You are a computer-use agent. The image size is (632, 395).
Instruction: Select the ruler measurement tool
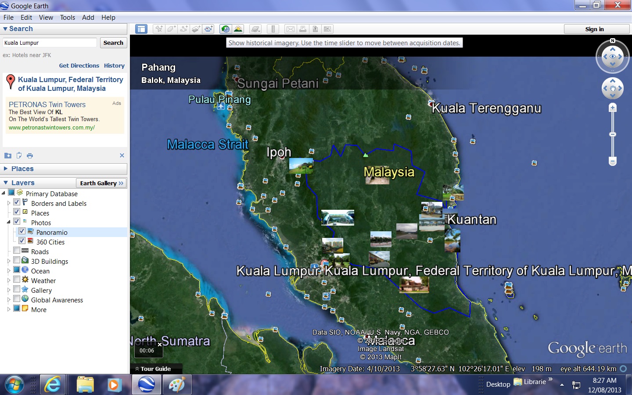pos(273,29)
